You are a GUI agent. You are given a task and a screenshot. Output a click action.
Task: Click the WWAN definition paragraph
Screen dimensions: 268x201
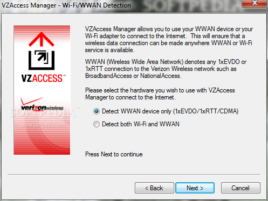(166, 69)
